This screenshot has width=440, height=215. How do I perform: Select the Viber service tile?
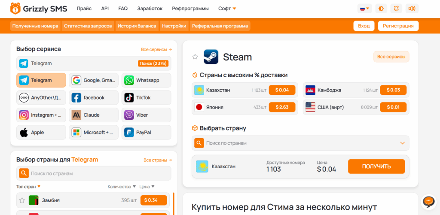[x=146, y=115]
